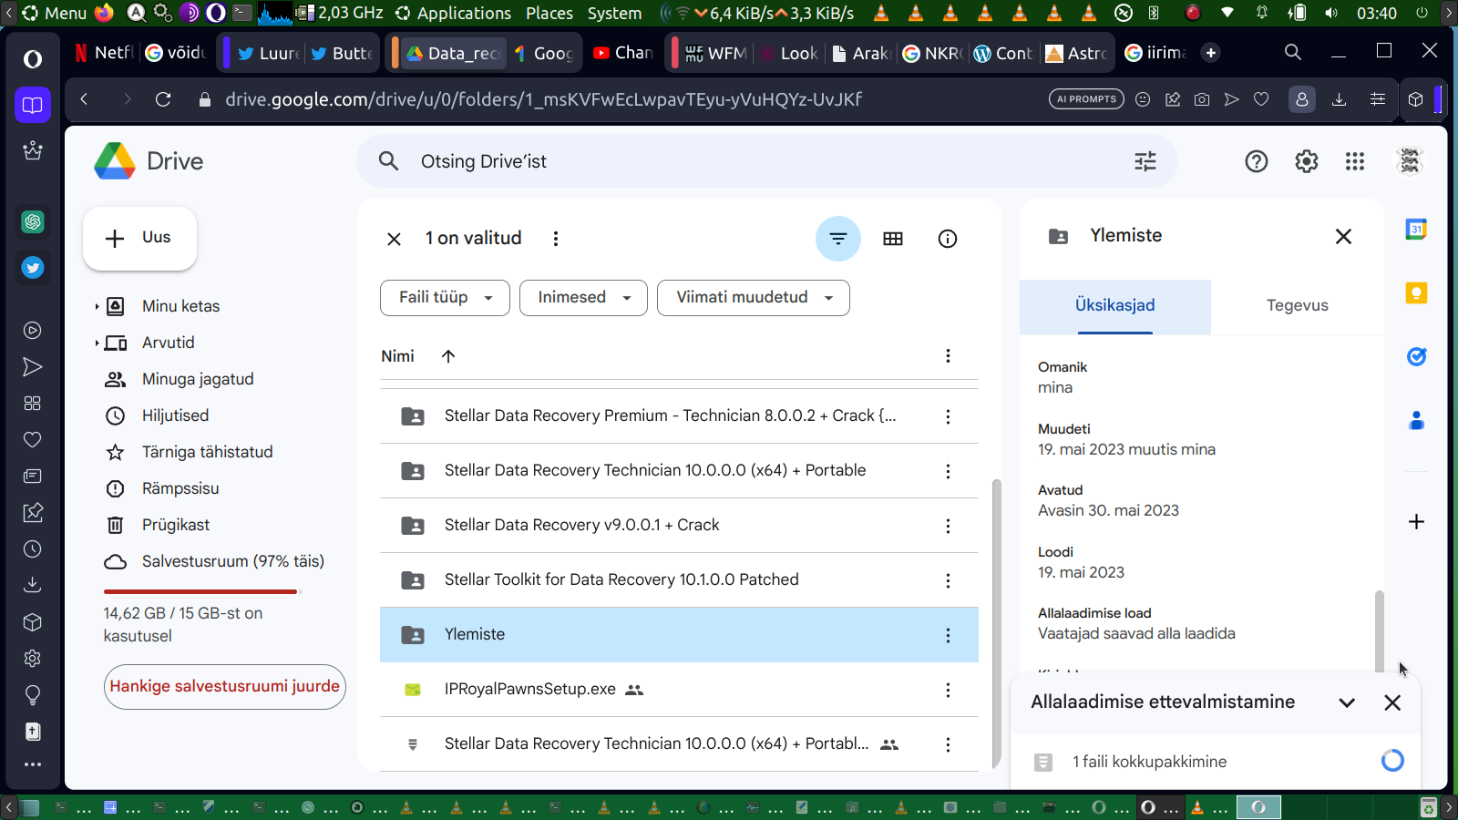Screen dimensions: 1458x820
Task: Open Google Calendar side panel
Action: pos(1416,230)
